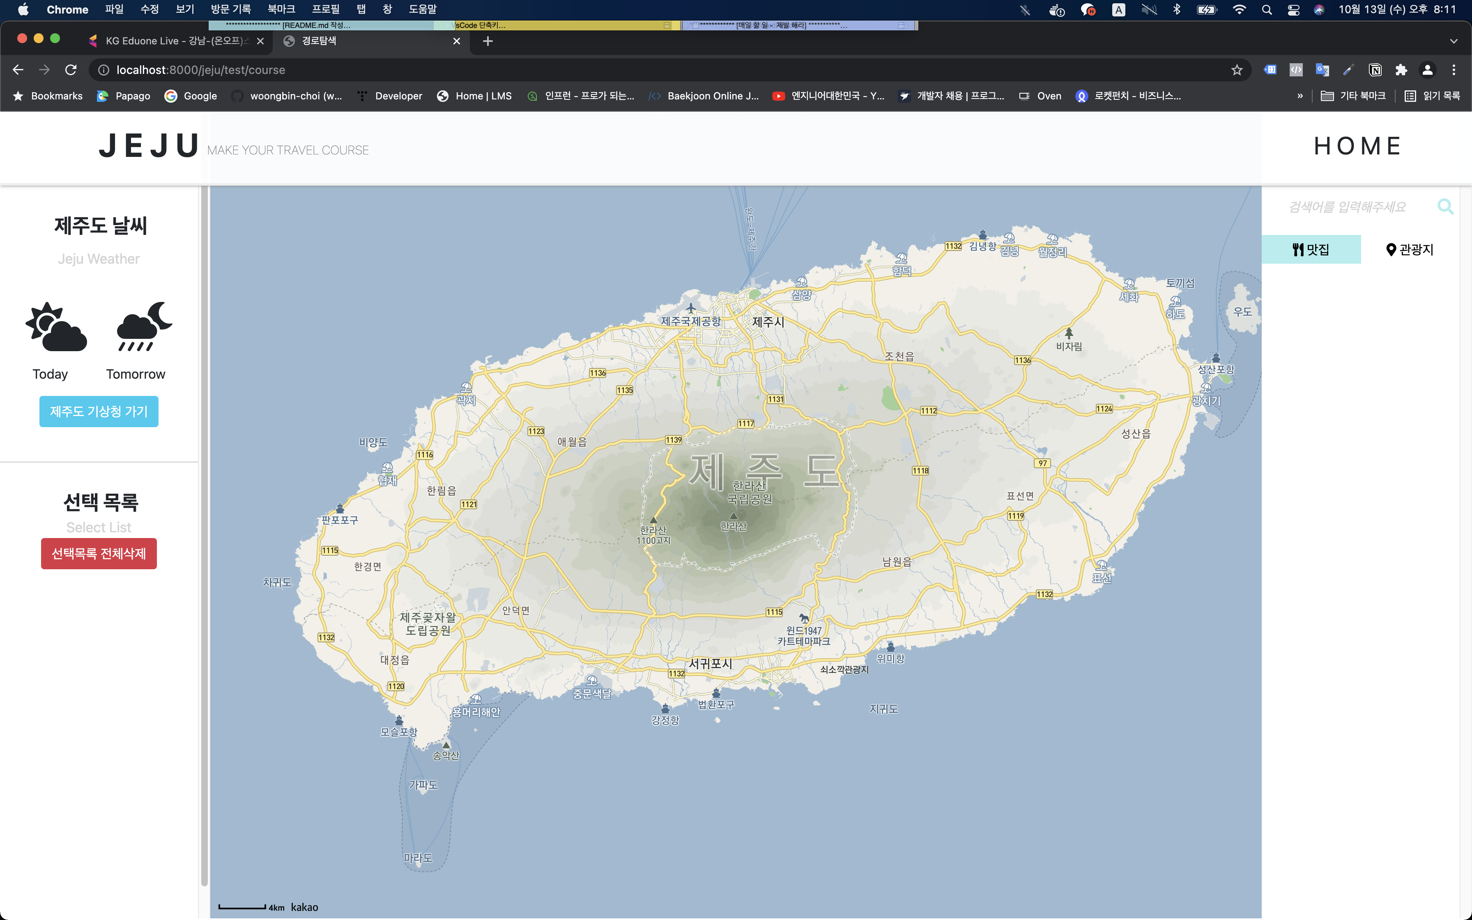This screenshot has height=920, width=1472.
Task: Open the Notion extension icon
Action: coord(1375,70)
